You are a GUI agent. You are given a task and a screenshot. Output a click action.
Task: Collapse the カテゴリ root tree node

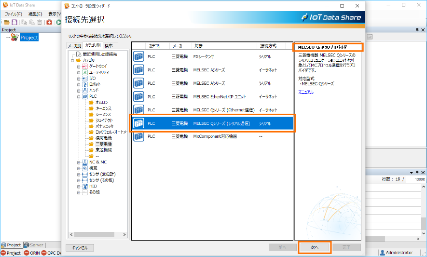point(72,60)
